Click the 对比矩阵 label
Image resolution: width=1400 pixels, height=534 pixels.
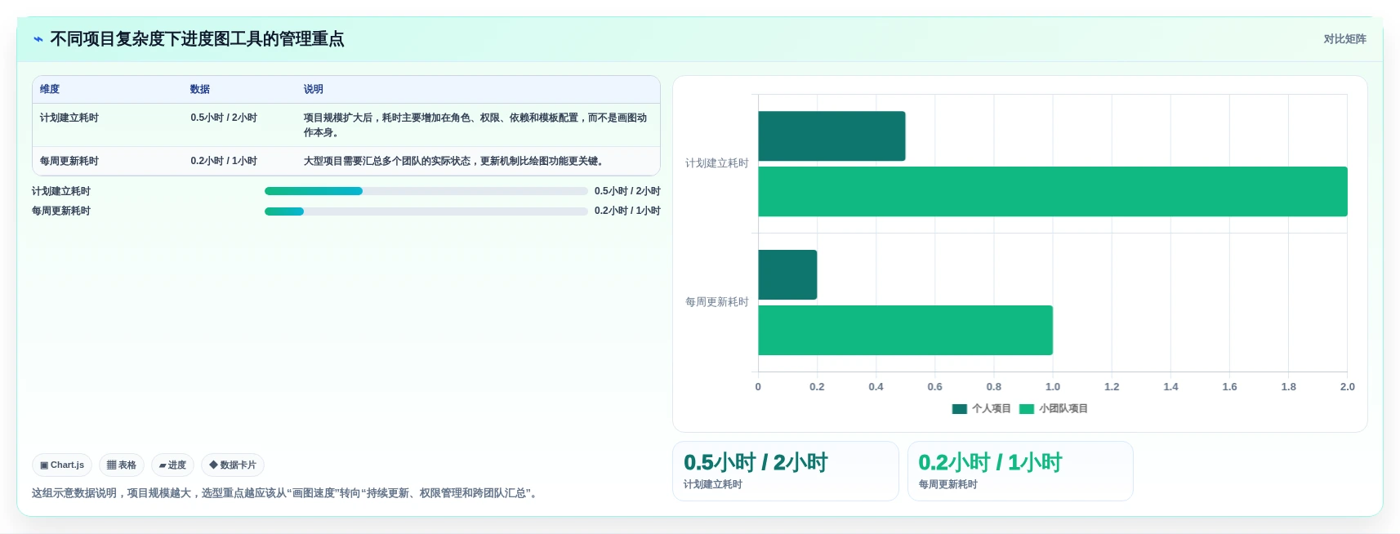tap(1344, 39)
